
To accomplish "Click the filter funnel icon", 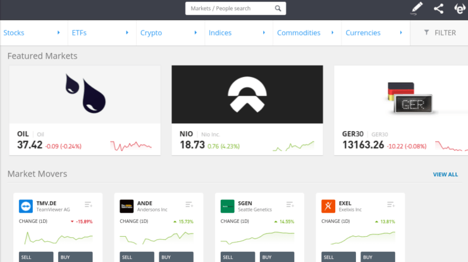I will tap(426, 32).
